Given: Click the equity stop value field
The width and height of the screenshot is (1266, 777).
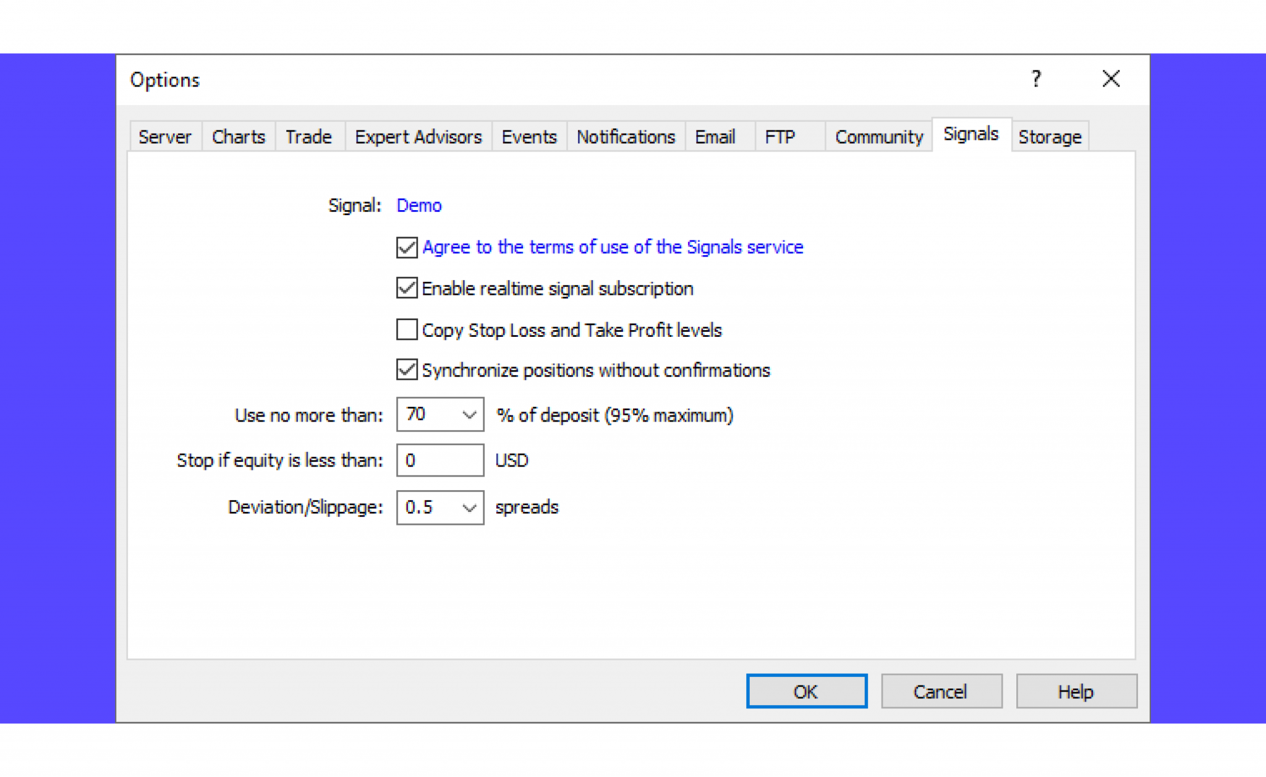Looking at the screenshot, I should (x=439, y=460).
